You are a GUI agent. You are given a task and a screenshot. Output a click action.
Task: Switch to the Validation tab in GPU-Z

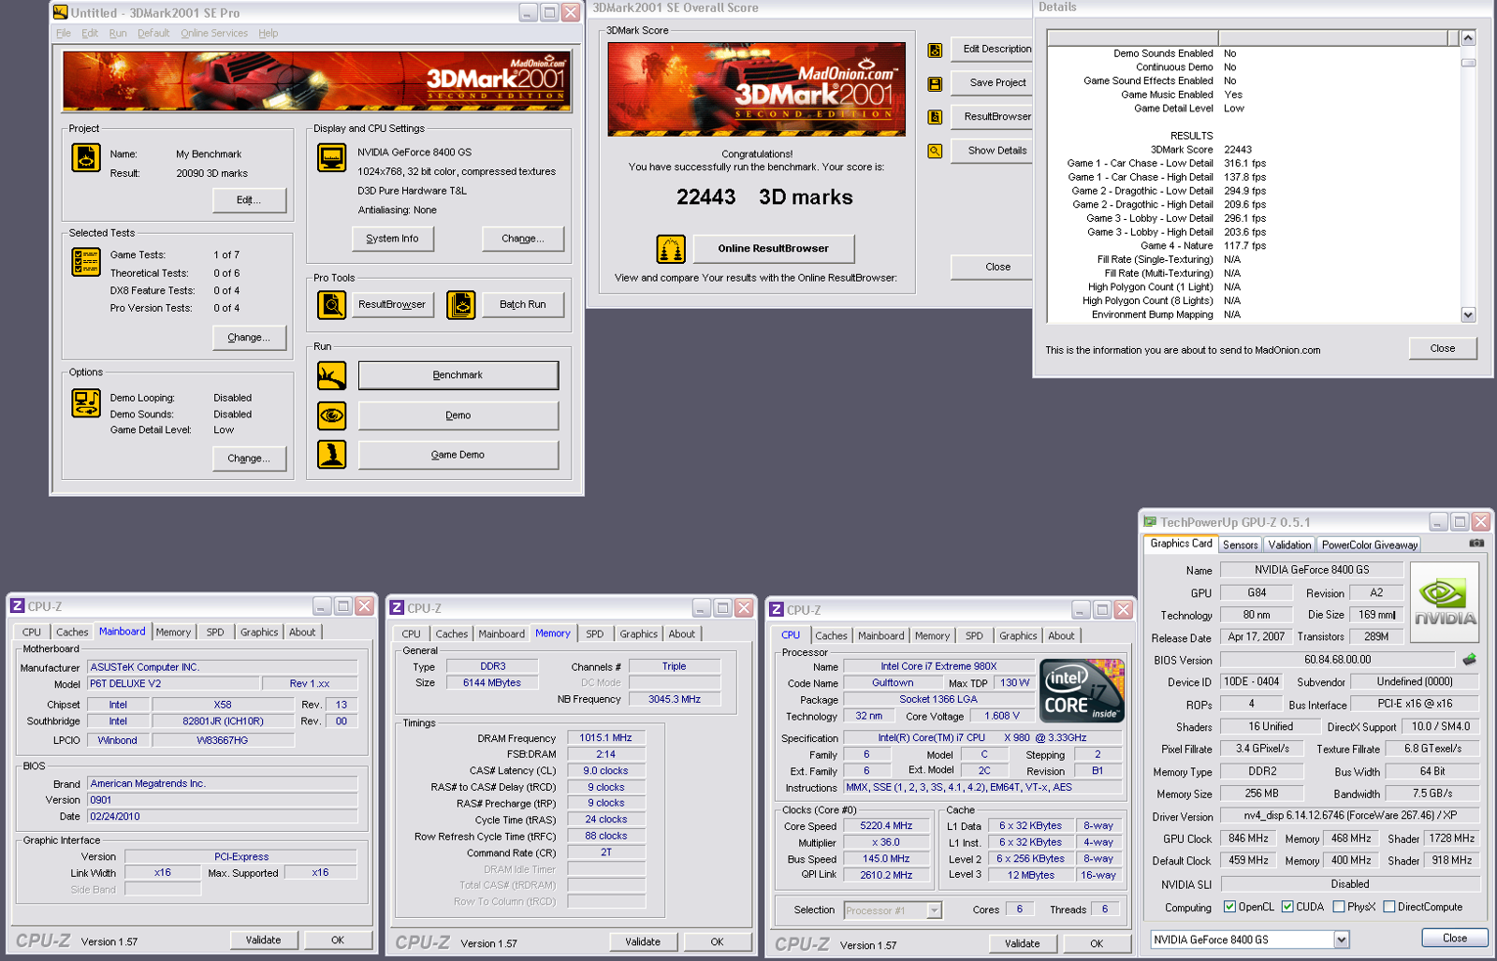pos(1289,545)
